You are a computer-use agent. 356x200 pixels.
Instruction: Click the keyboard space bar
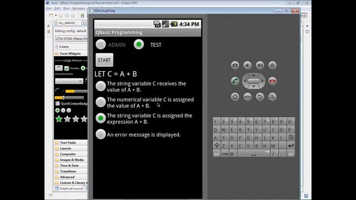[254, 154]
